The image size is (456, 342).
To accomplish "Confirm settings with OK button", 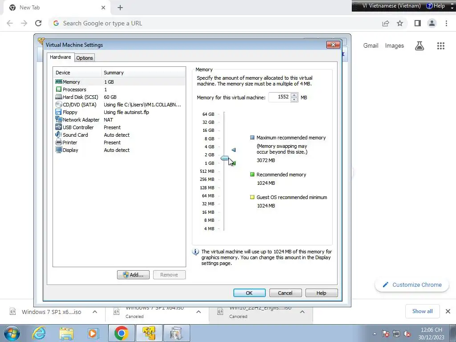I will point(249,293).
